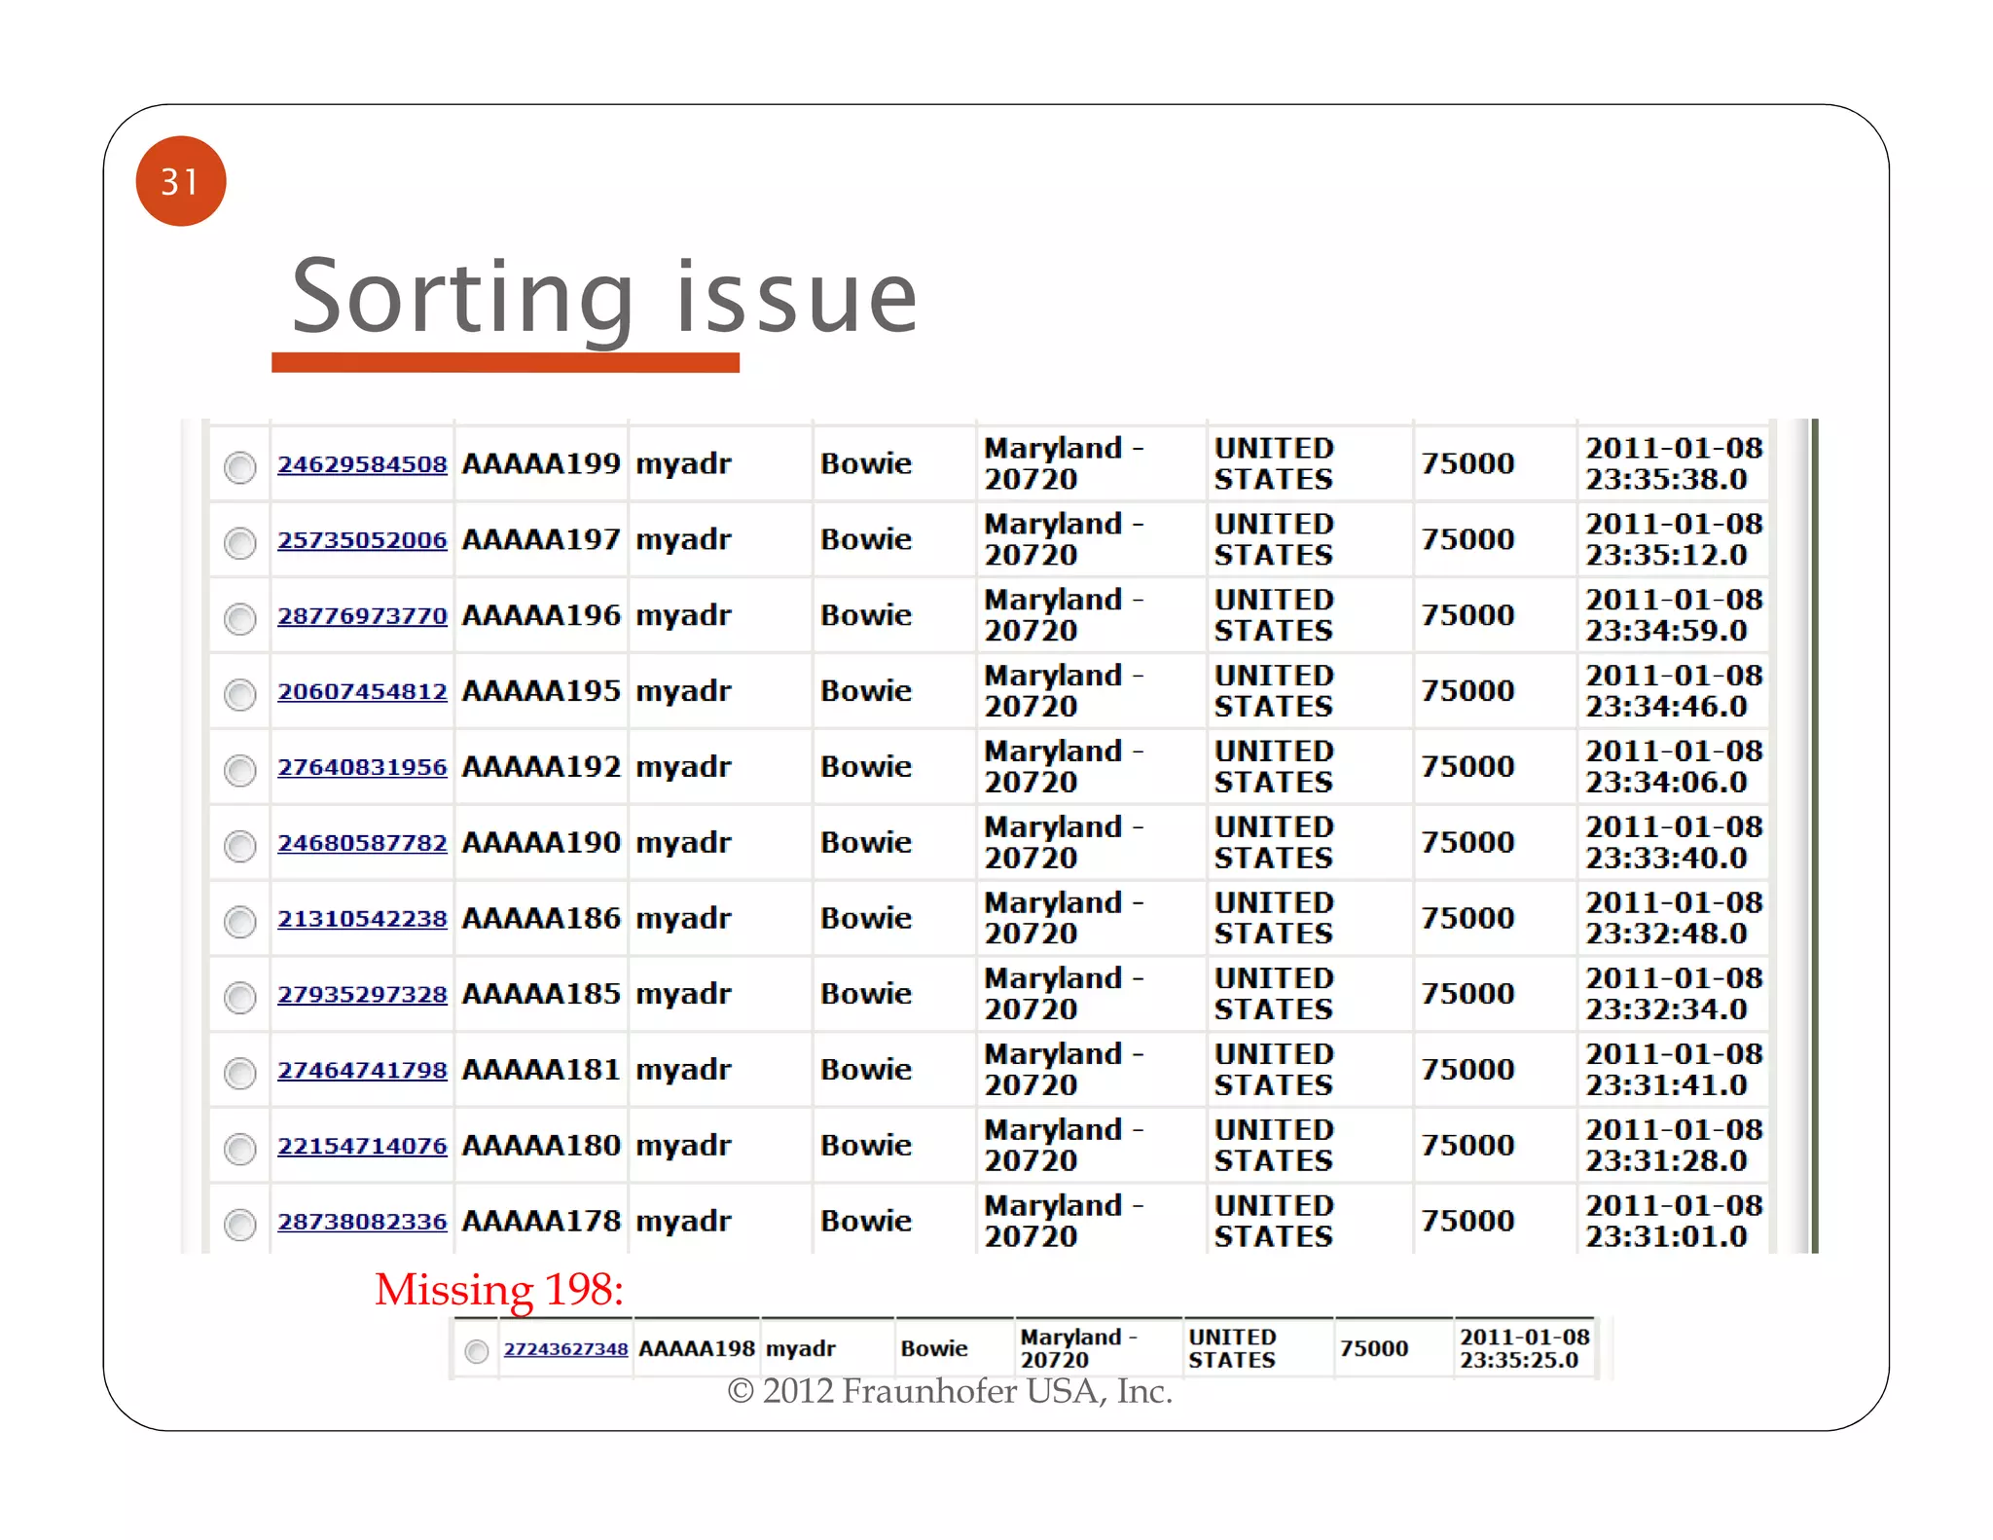This screenshot has height=1540, width=1993.
Task: Select radio button for AAAAA186 row
Action: click(x=239, y=922)
